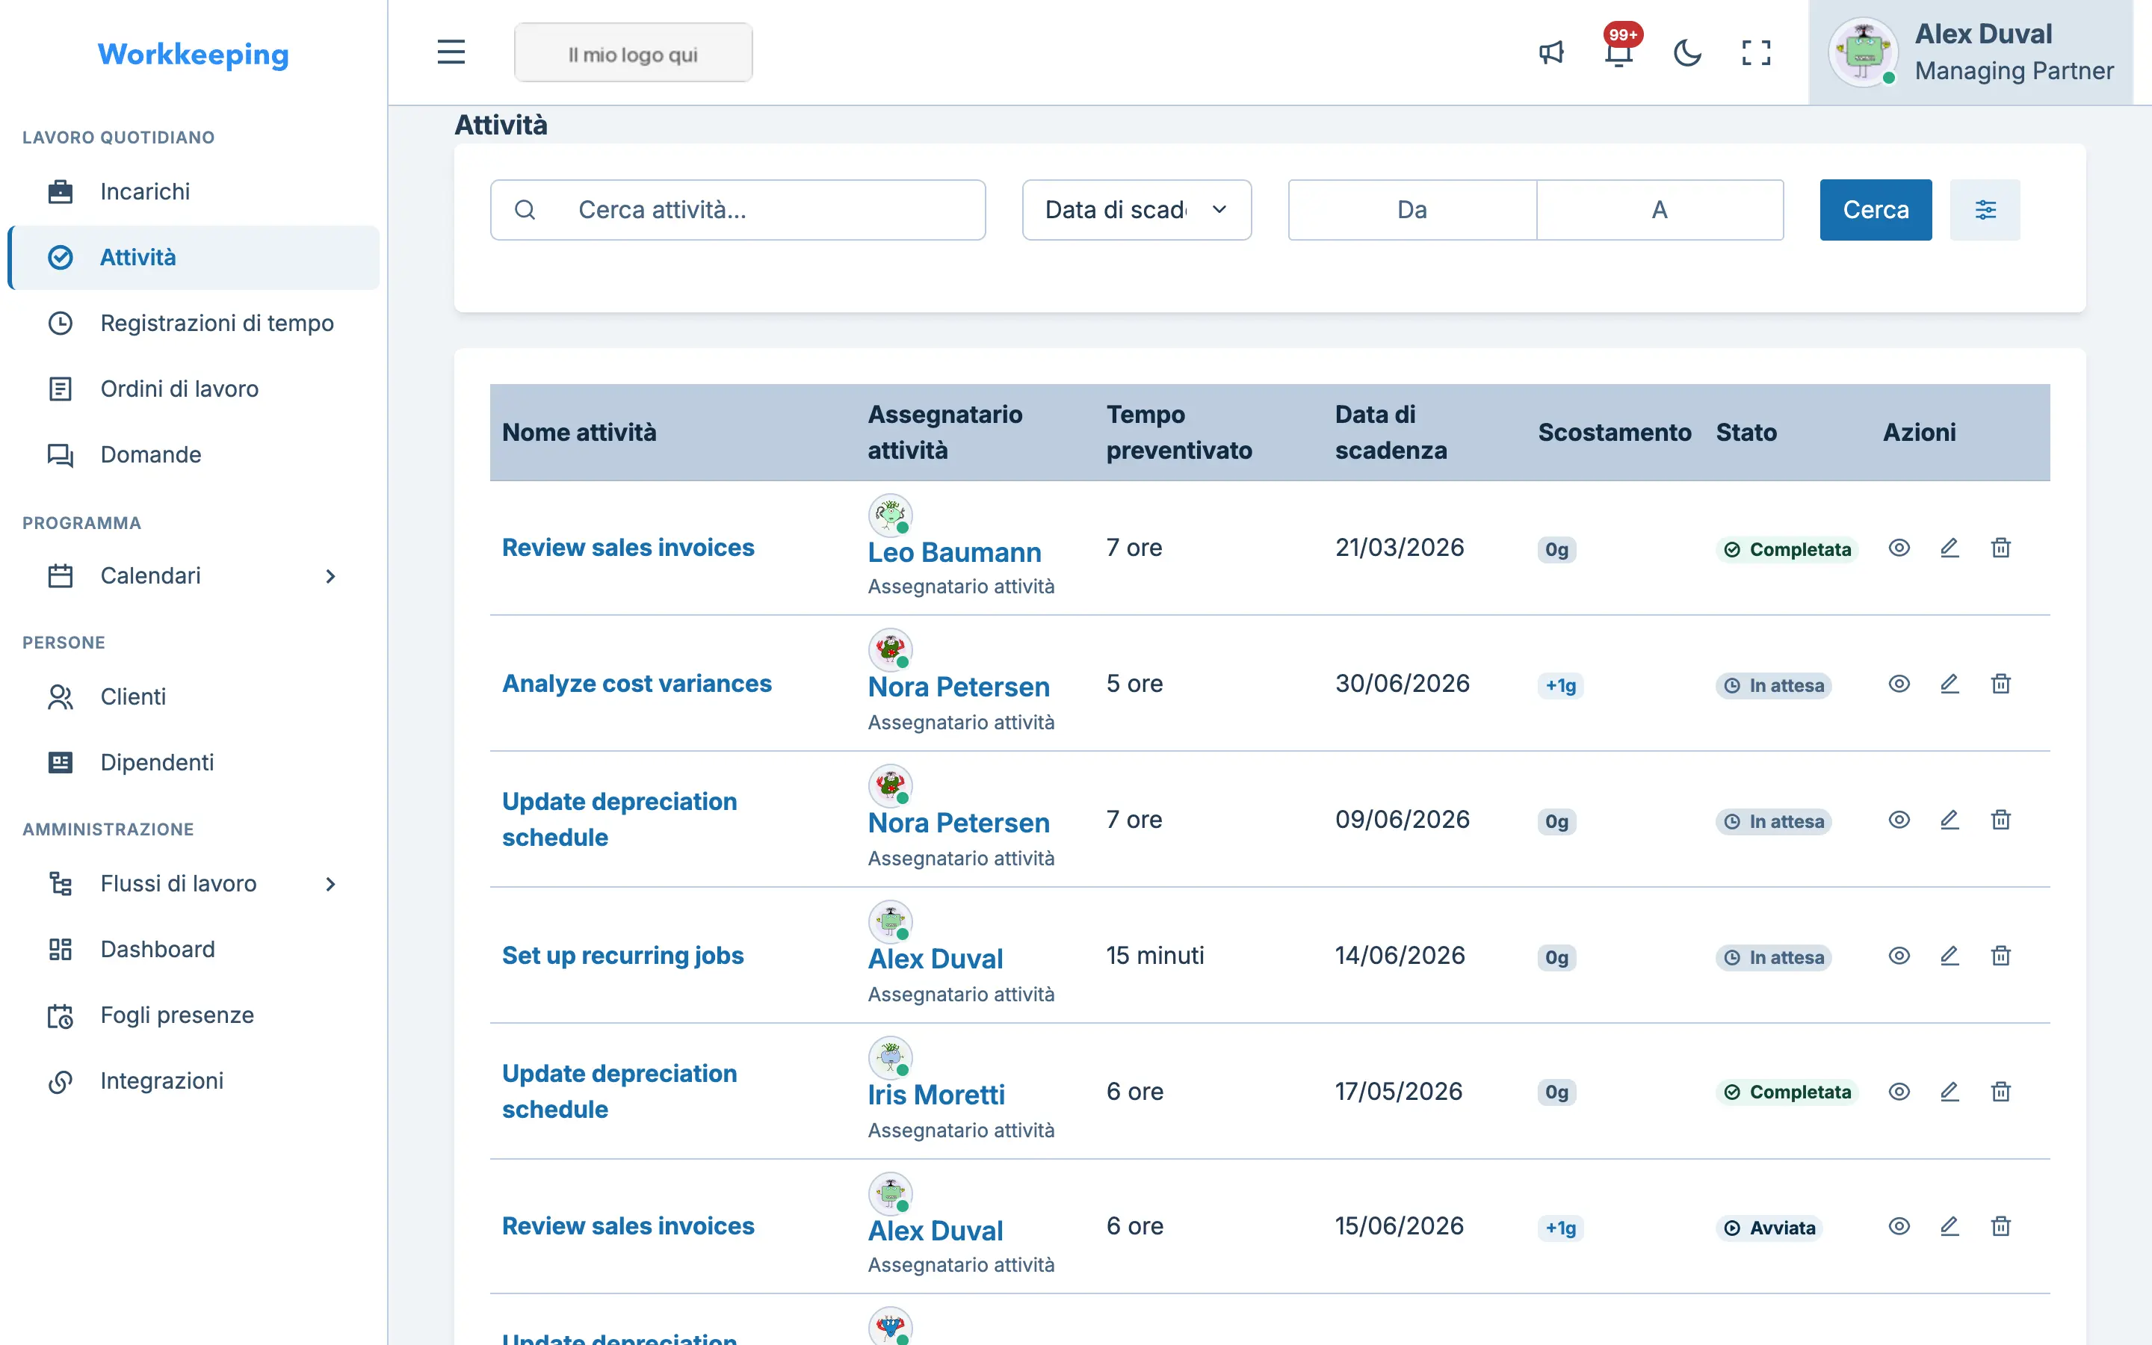The height and width of the screenshot is (1345, 2152).
Task: Click the Tempo preventivato column header
Action: (x=1179, y=433)
